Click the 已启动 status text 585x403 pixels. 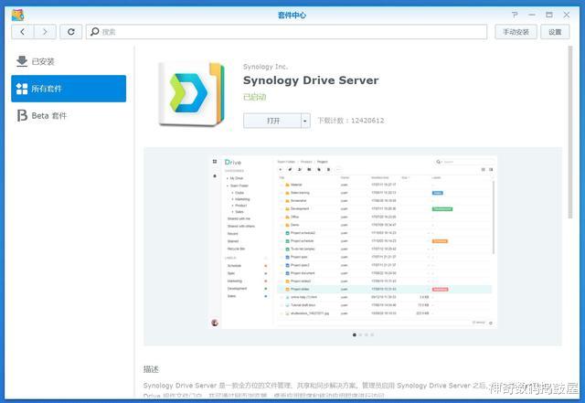click(x=254, y=97)
